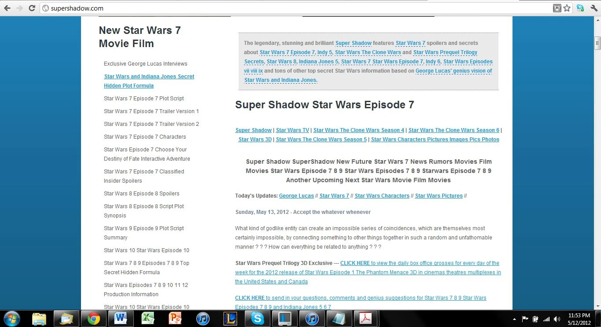Bookmark this page with the star icon
This screenshot has width=601, height=327.
point(567,8)
